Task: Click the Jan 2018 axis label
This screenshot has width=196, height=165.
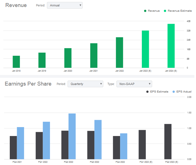Action: (x=16, y=71)
